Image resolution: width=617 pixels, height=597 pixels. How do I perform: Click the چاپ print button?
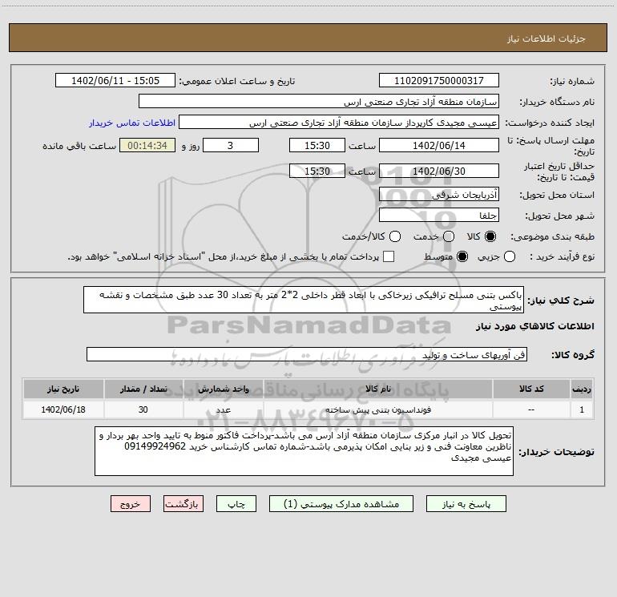(236, 504)
